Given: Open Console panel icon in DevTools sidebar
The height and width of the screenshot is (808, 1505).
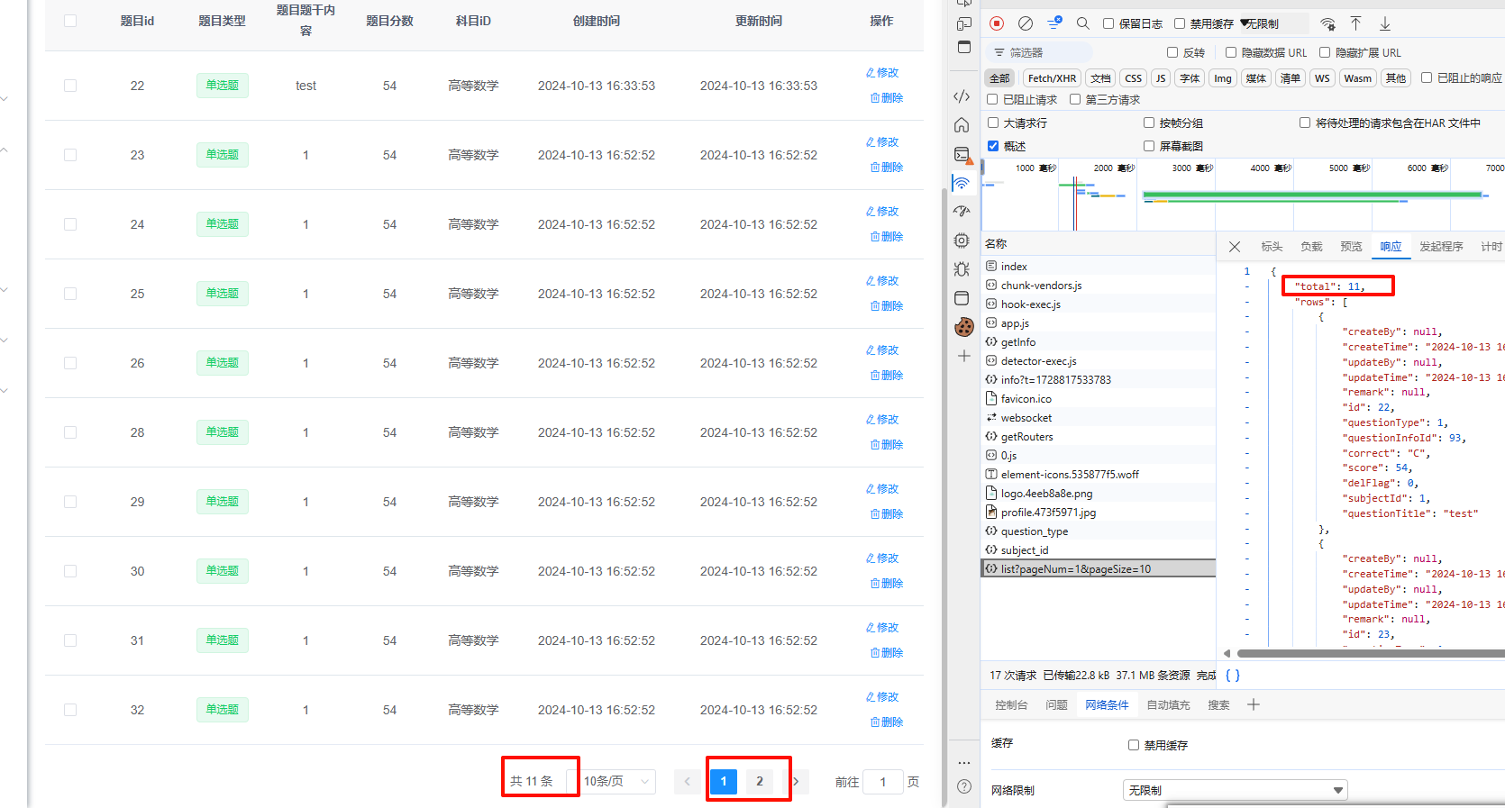Looking at the screenshot, I should pos(962,155).
